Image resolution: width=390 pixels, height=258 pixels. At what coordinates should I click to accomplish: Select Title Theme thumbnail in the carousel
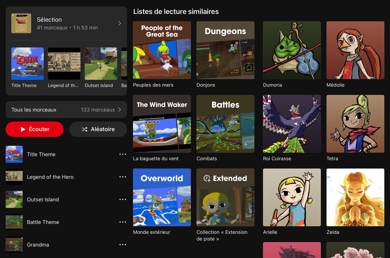[28, 64]
